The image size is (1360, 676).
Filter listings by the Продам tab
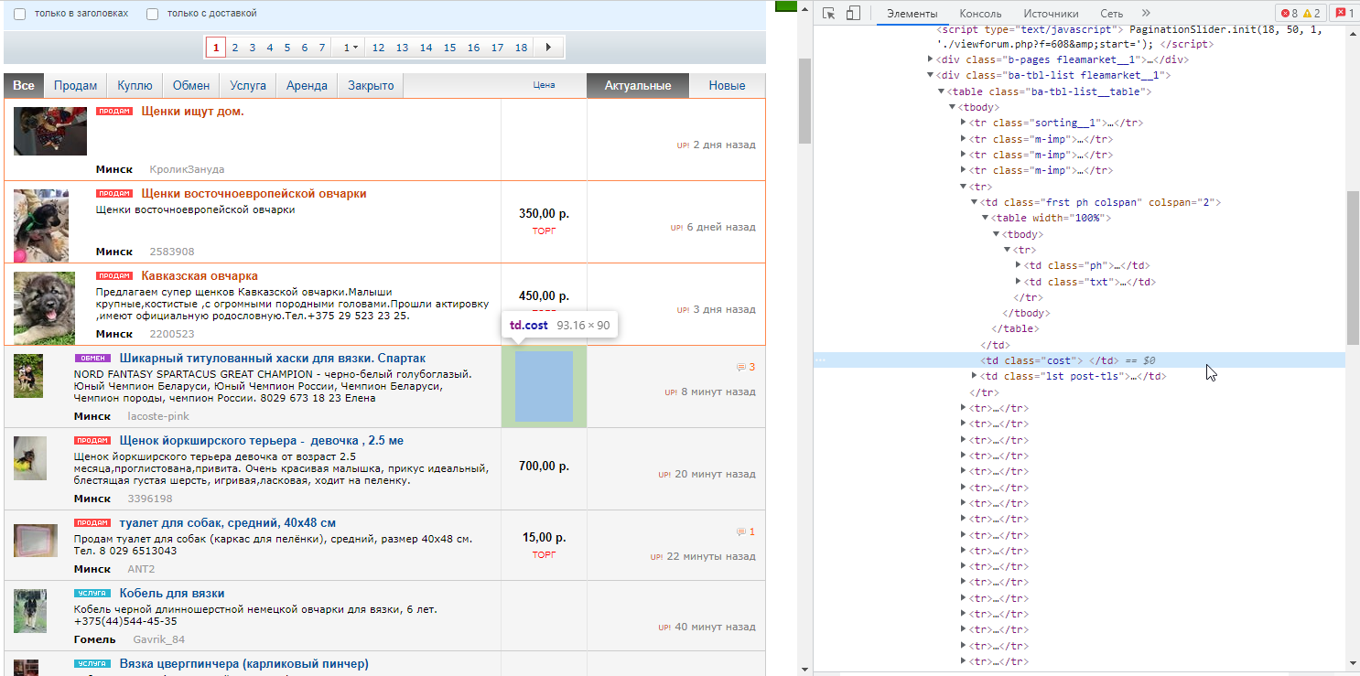click(75, 85)
